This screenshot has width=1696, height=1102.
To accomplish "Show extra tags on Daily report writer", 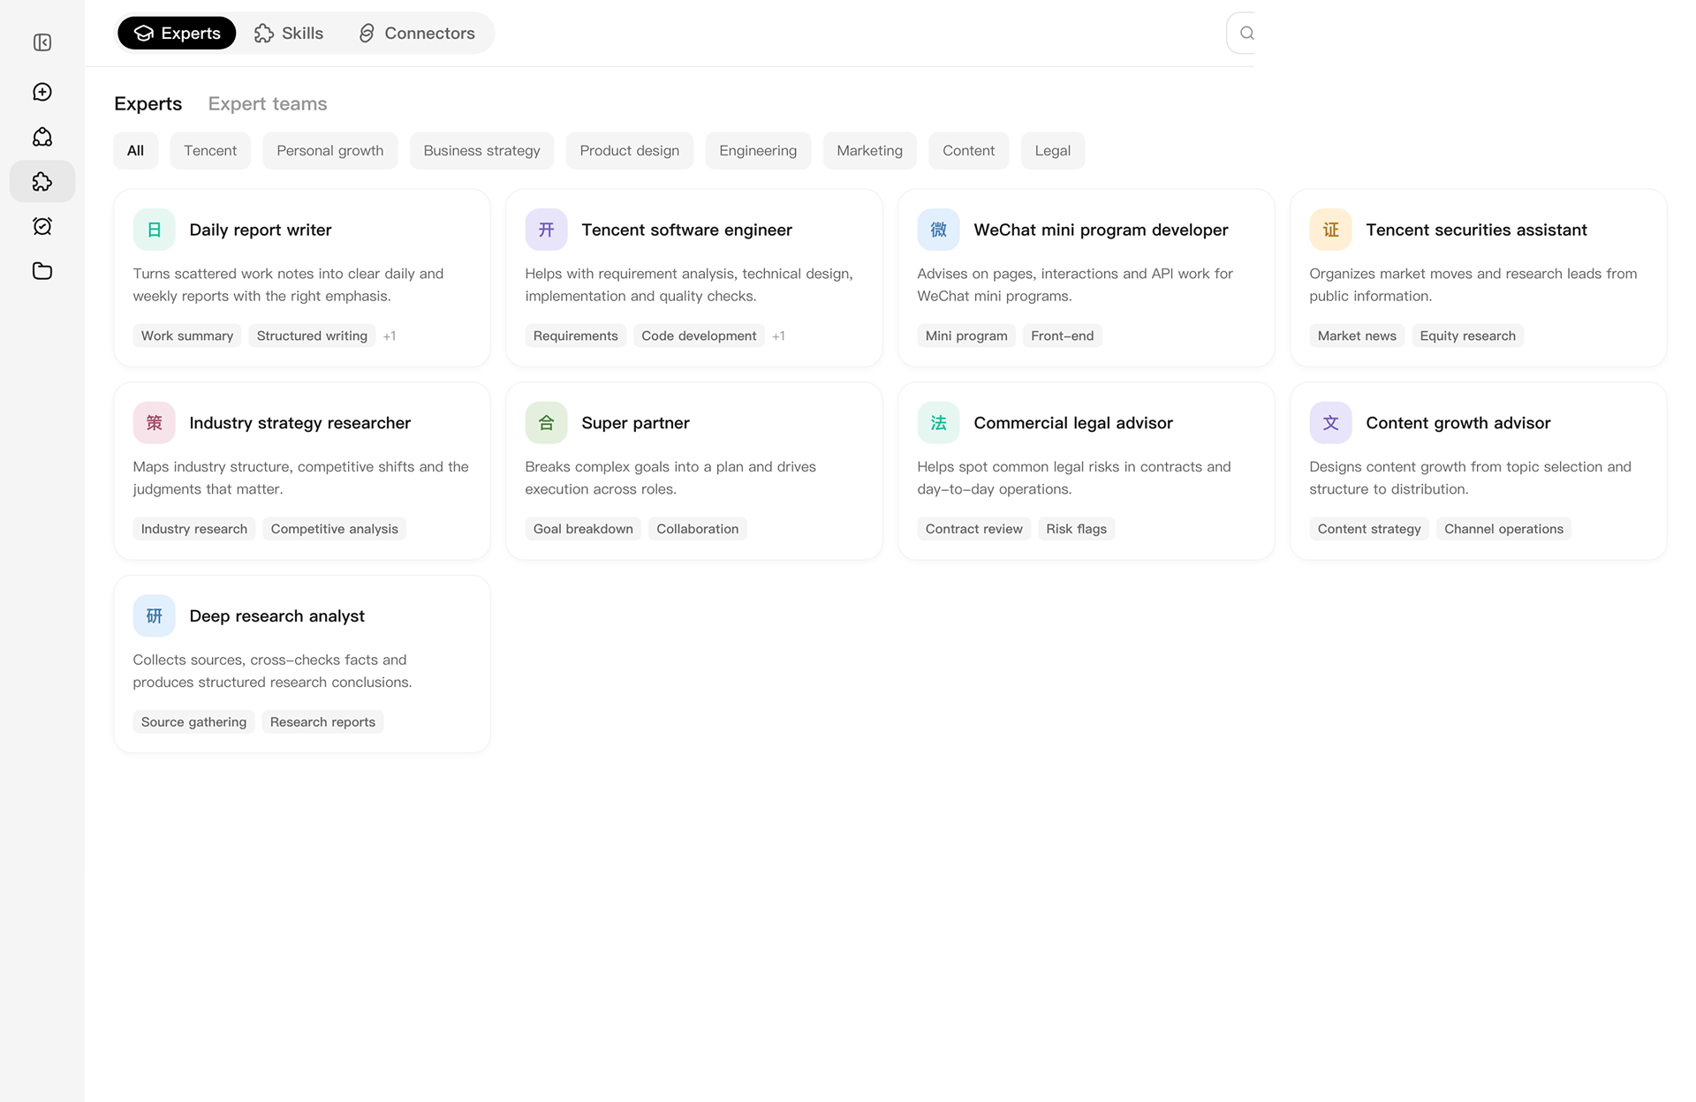I will coord(390,336).
